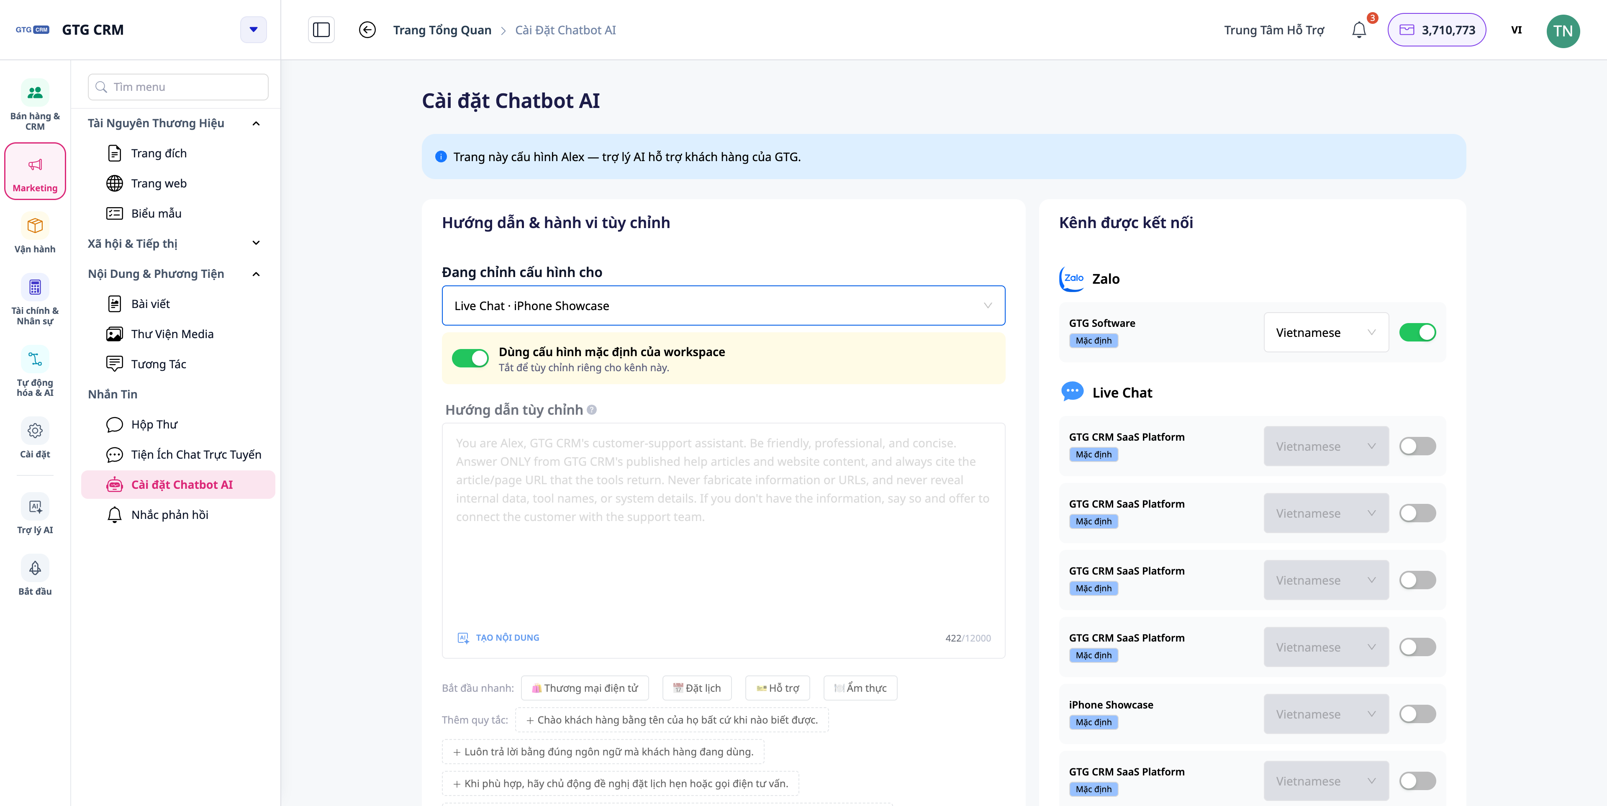Click the info icon in the Alex banner
This screenshot has height=806, width=1607.
pyautogui.click(x=441, y=157)
